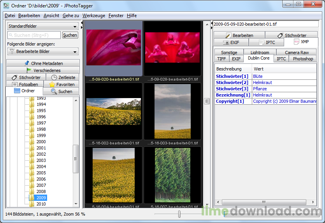Click the album icon on Fotoalben tab
The height and width of the screenshot is (223, 325).
coord(14,84)
